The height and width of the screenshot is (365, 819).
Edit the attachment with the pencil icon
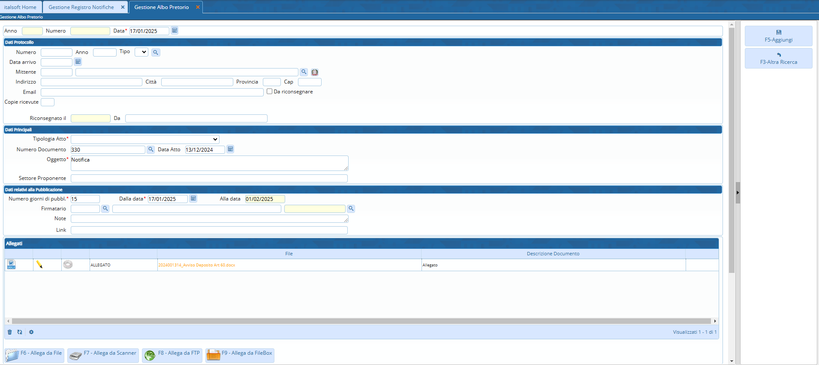coord(39,264)
